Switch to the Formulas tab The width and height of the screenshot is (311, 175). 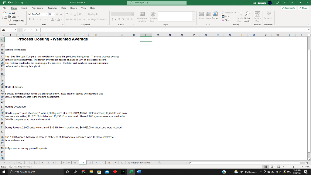pos(52,8)
